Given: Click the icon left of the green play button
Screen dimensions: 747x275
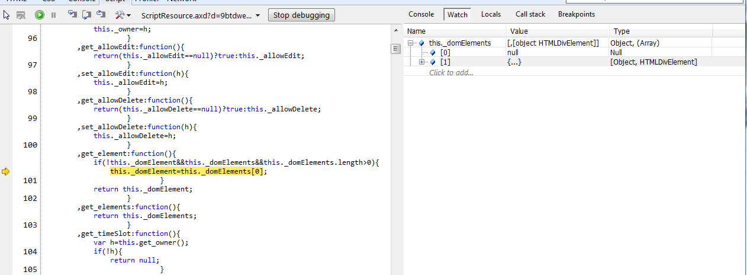Looking at the screenshot, I should click(21, 15).
